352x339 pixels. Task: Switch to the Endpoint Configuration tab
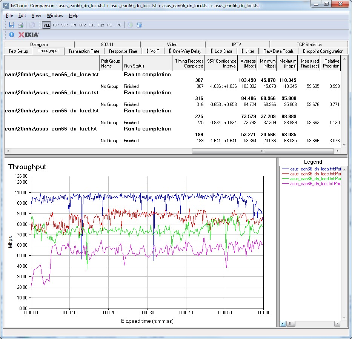tap(323, 51)
